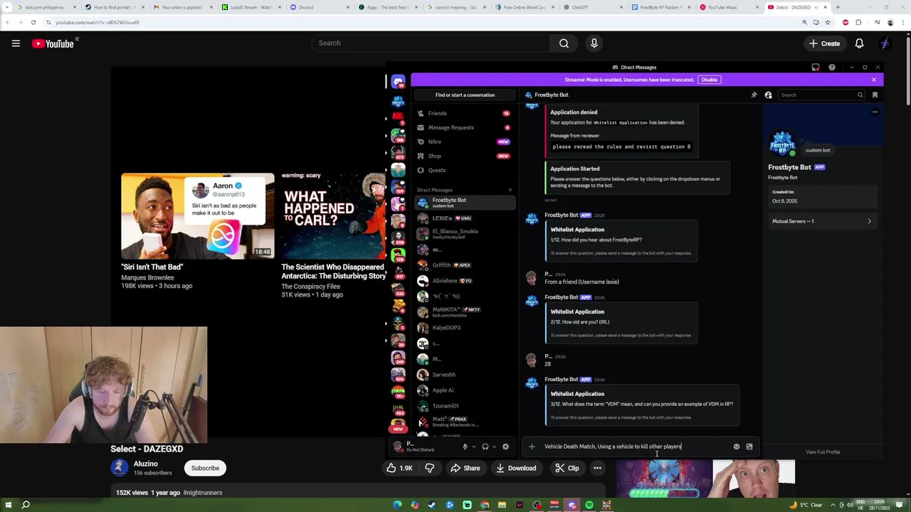
Task: Open the Windows Start menu
Action: (x=7, y=505)
